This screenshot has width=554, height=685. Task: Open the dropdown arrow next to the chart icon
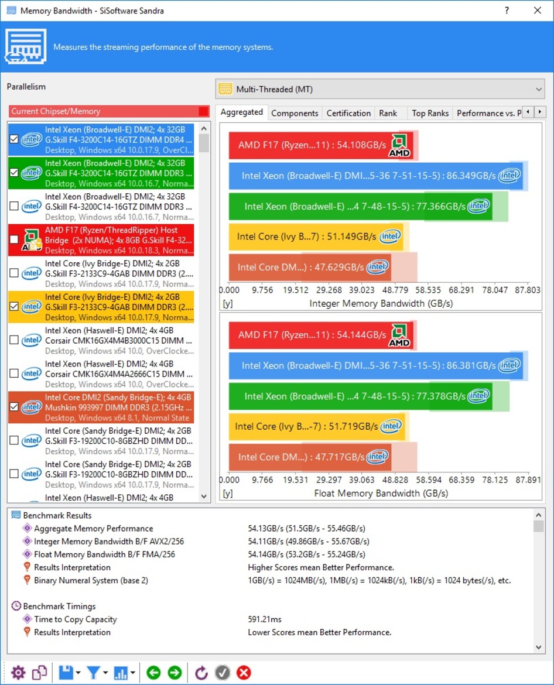(x=132, y=673)
